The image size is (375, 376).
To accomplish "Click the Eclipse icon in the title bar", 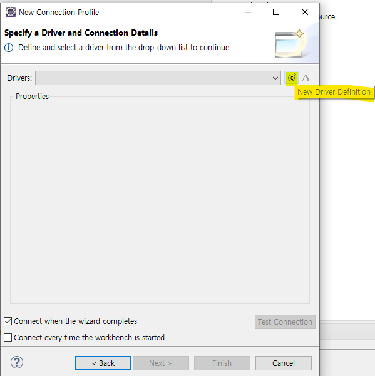I will pos(11,12).
